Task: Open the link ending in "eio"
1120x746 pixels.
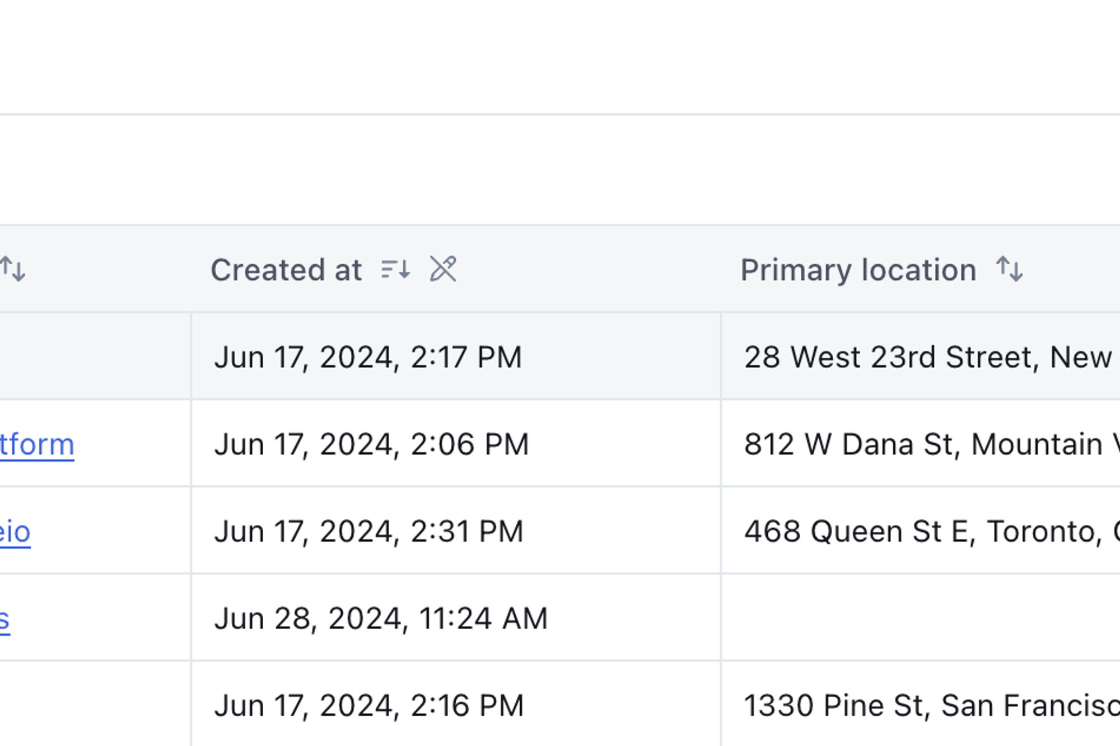Action: click(15, 532)
